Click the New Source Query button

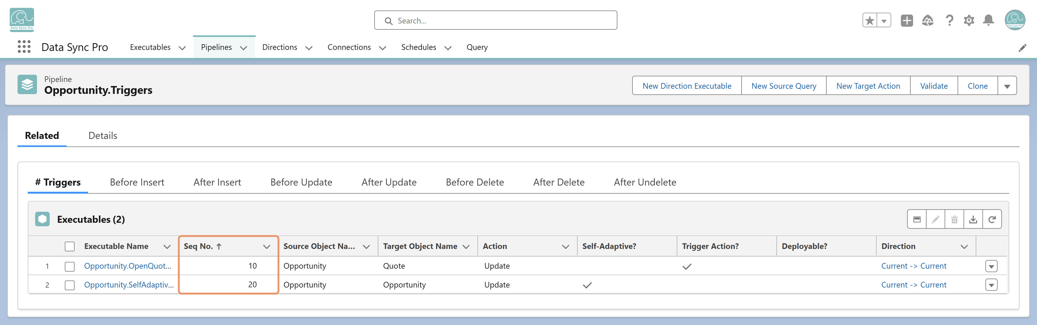(783, 86)
